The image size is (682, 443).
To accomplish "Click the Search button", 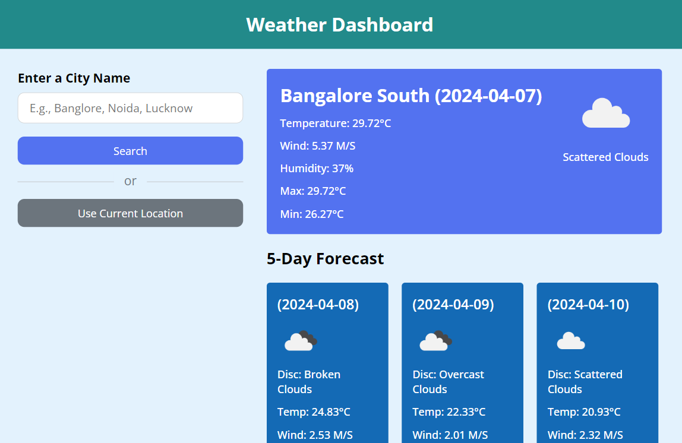I will tap(130, 151).
